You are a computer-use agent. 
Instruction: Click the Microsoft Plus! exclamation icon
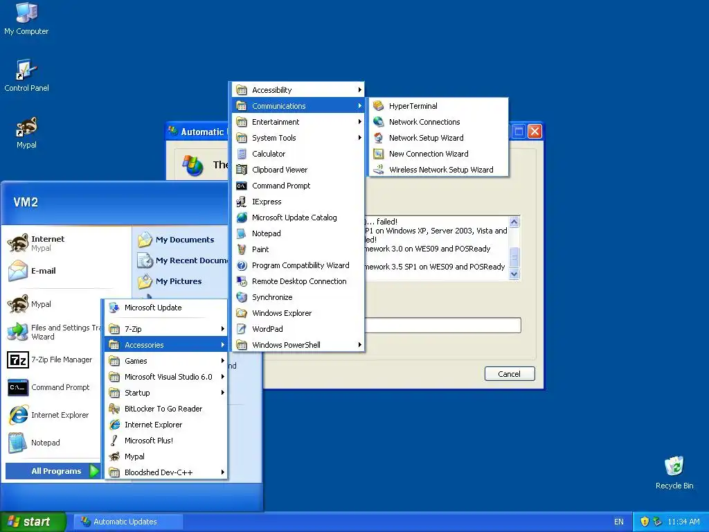pos(114,441)
